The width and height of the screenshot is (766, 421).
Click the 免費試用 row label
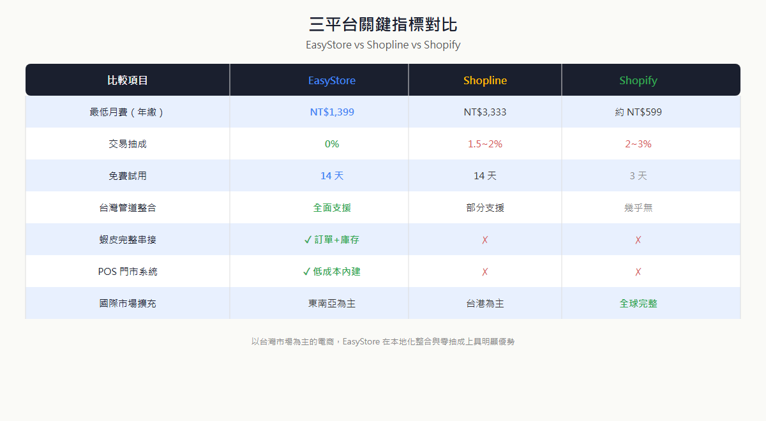pos(128,176)
